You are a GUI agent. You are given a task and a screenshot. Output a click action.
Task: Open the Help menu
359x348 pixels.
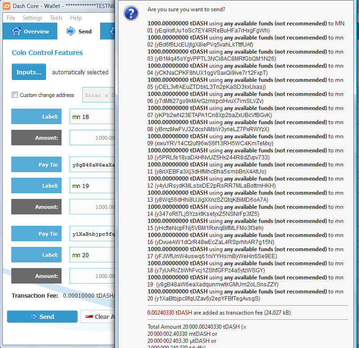[76, 18]
